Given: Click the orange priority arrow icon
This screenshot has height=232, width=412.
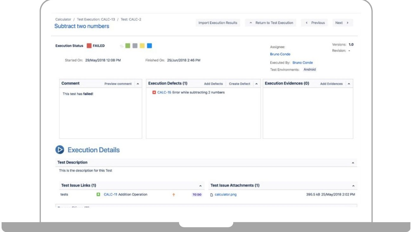Looking at the screenshot, I should pyautogui.click(x=174, y=195).
